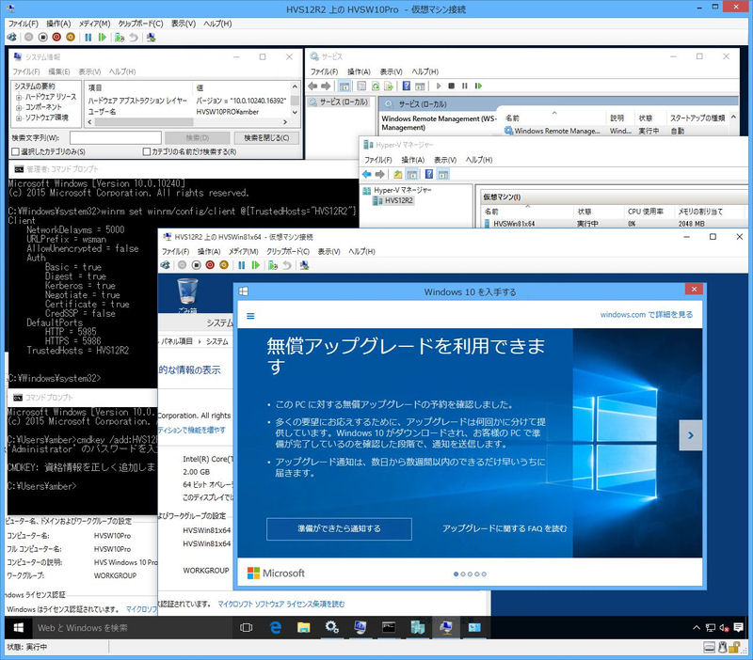Click Help icon in Services toolbar
Image resolution: width=753 pixels, height=660 pixels.
[x=407, y=86]
